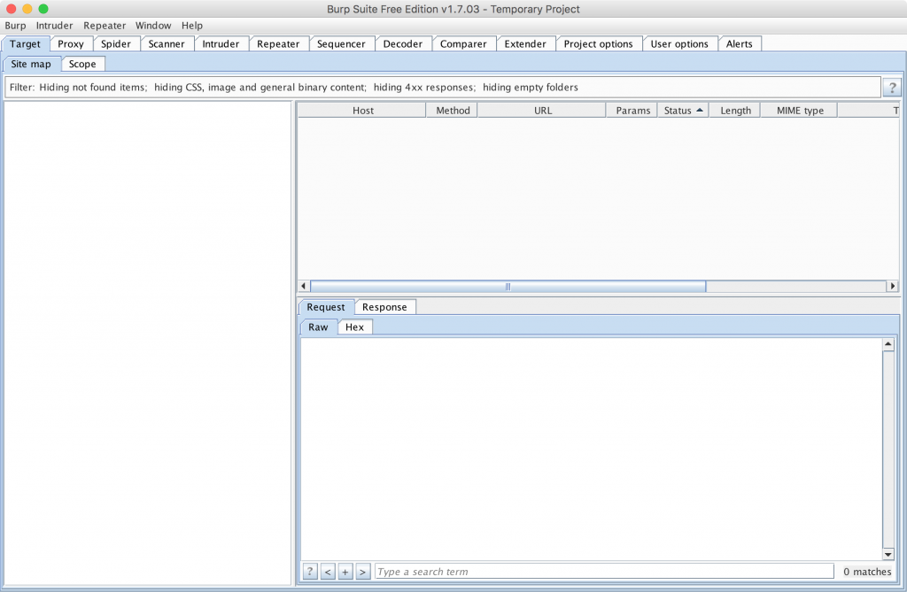The height and width of the screenshot is (592, 907).
Task: Click the plus search options button
Action: tap(345, 572)
